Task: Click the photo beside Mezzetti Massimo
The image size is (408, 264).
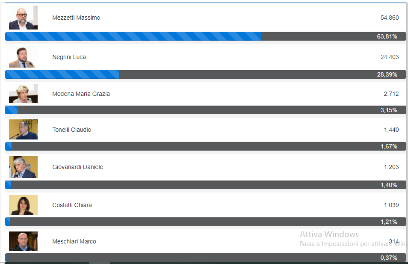Action: coord(23,18)
